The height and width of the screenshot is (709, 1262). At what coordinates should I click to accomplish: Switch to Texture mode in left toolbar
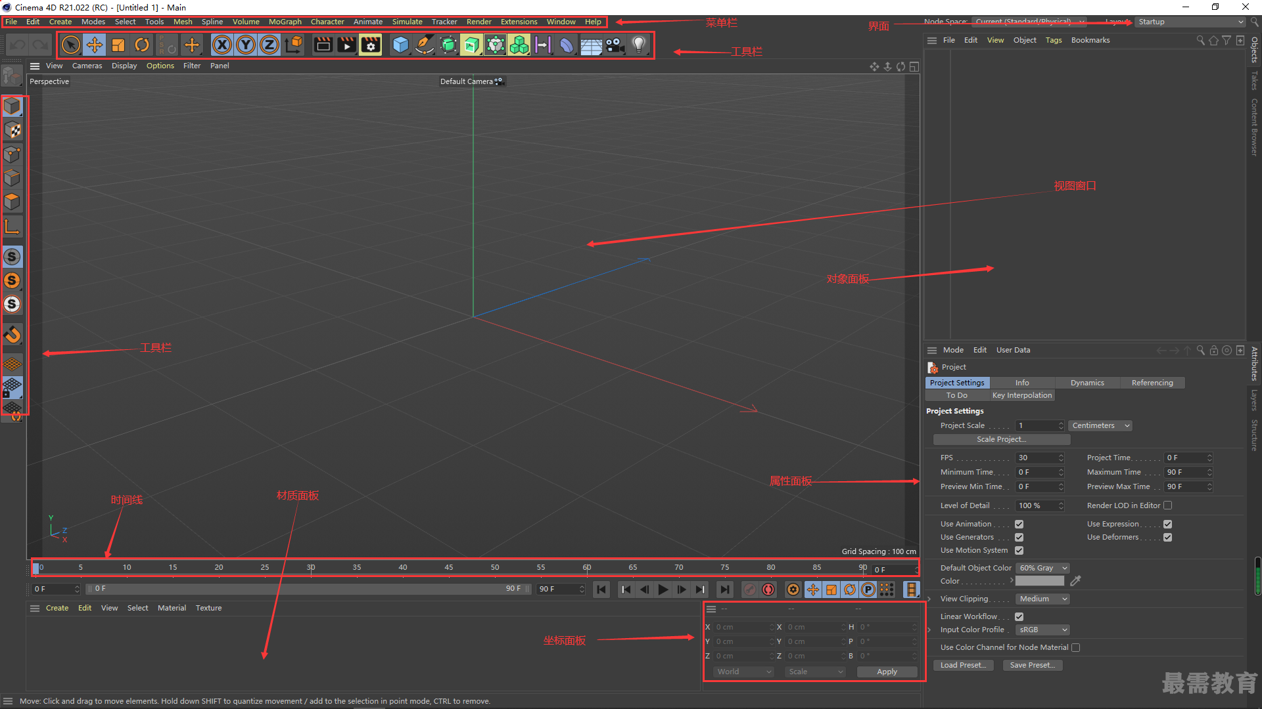click(x=12, y=130)
